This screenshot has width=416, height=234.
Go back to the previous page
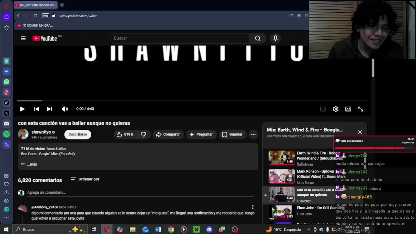(18, 16)
